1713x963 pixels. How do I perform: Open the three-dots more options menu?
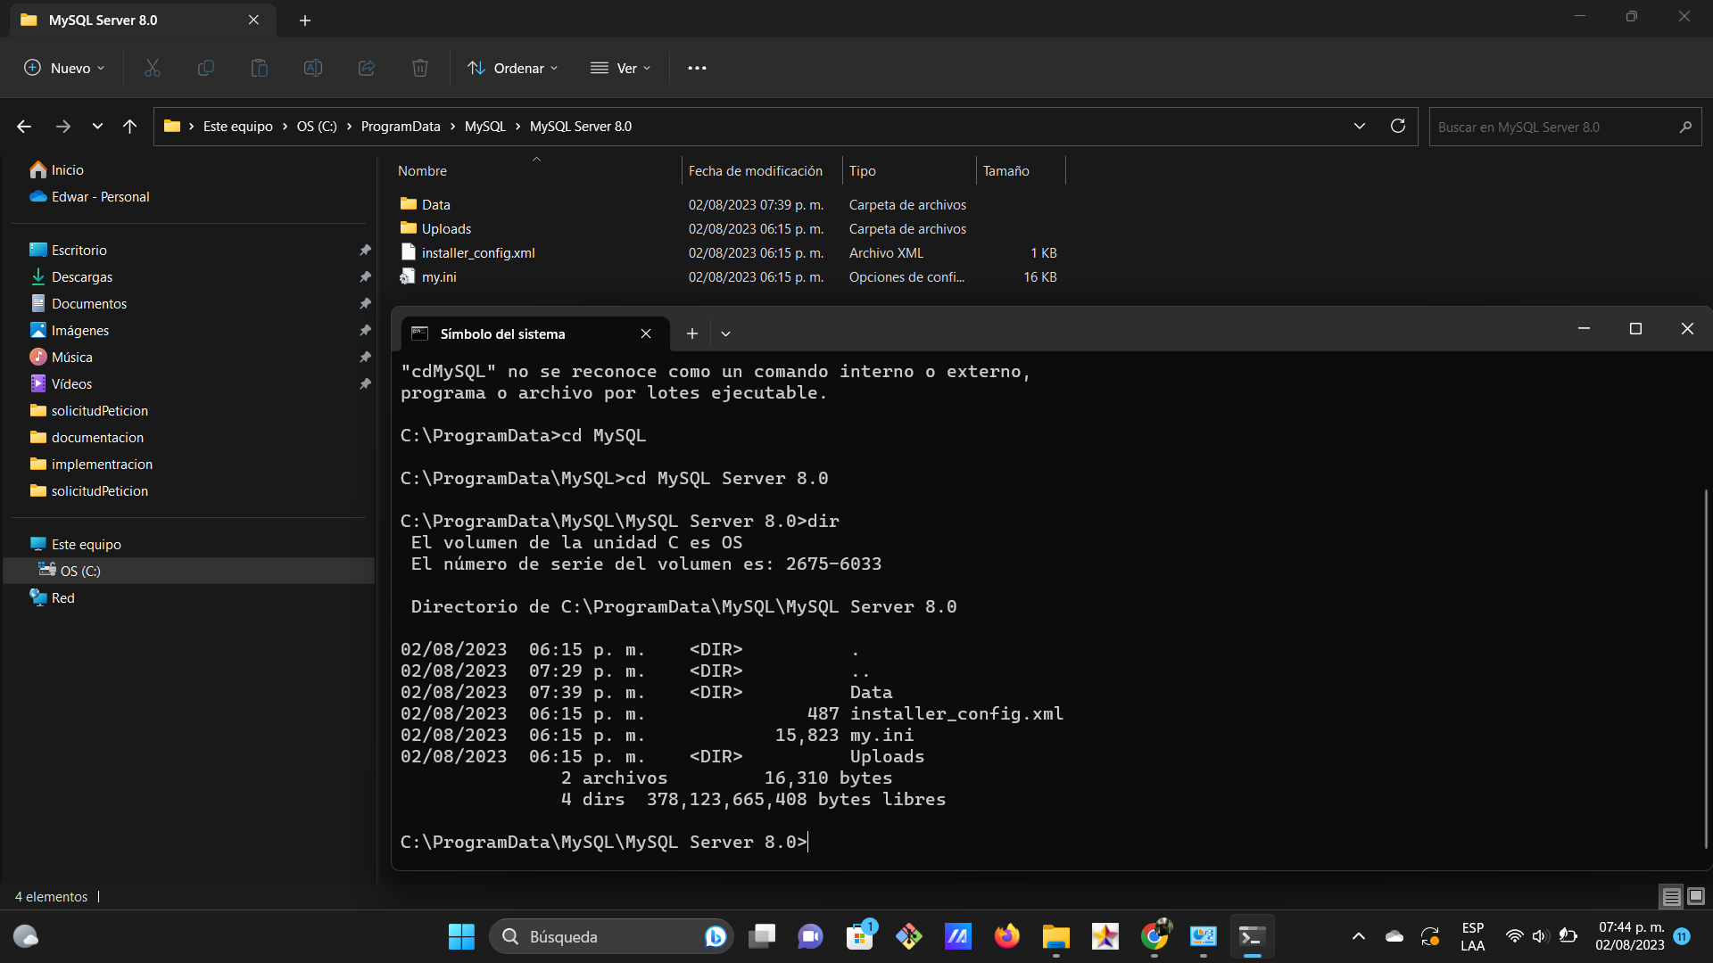697,68
